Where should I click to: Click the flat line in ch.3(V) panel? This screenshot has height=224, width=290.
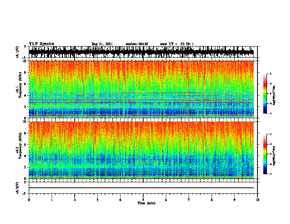click(x=141, y=188)
